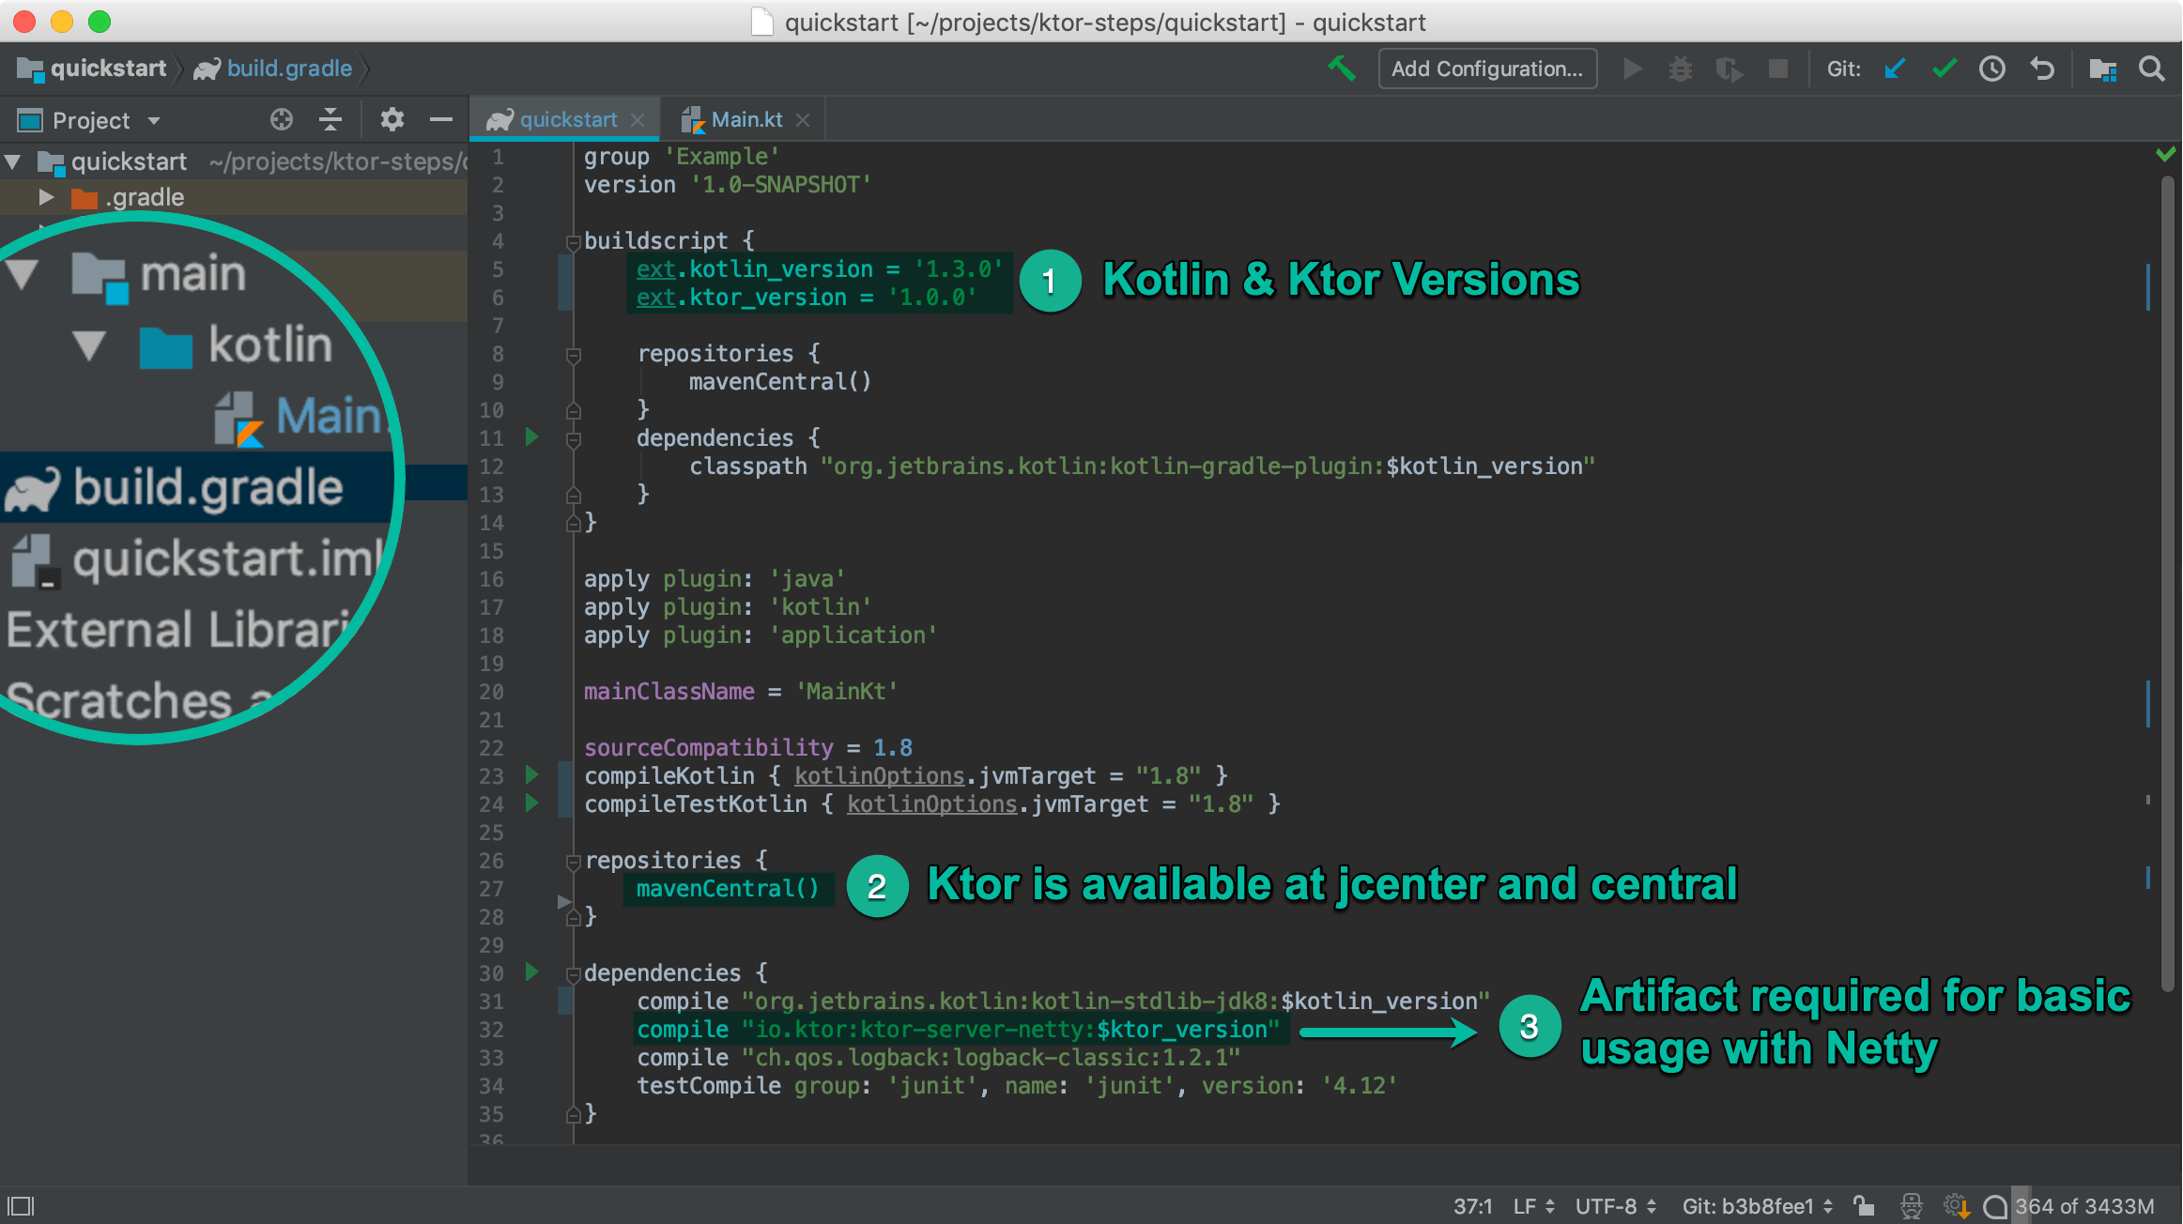Click the kotlinOptions link on line 23

click(879, 776)
